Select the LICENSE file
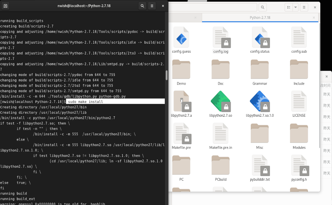The image size is (332, 205). (299, 101)
